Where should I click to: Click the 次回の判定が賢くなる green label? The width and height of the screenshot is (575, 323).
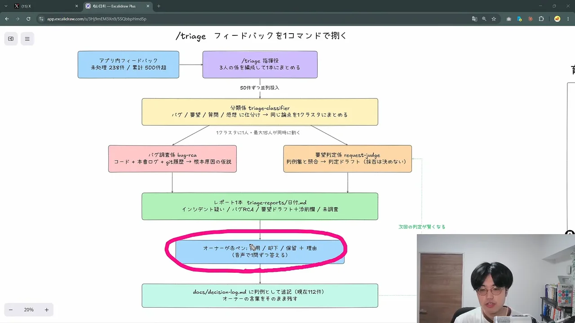pos(422,227)
